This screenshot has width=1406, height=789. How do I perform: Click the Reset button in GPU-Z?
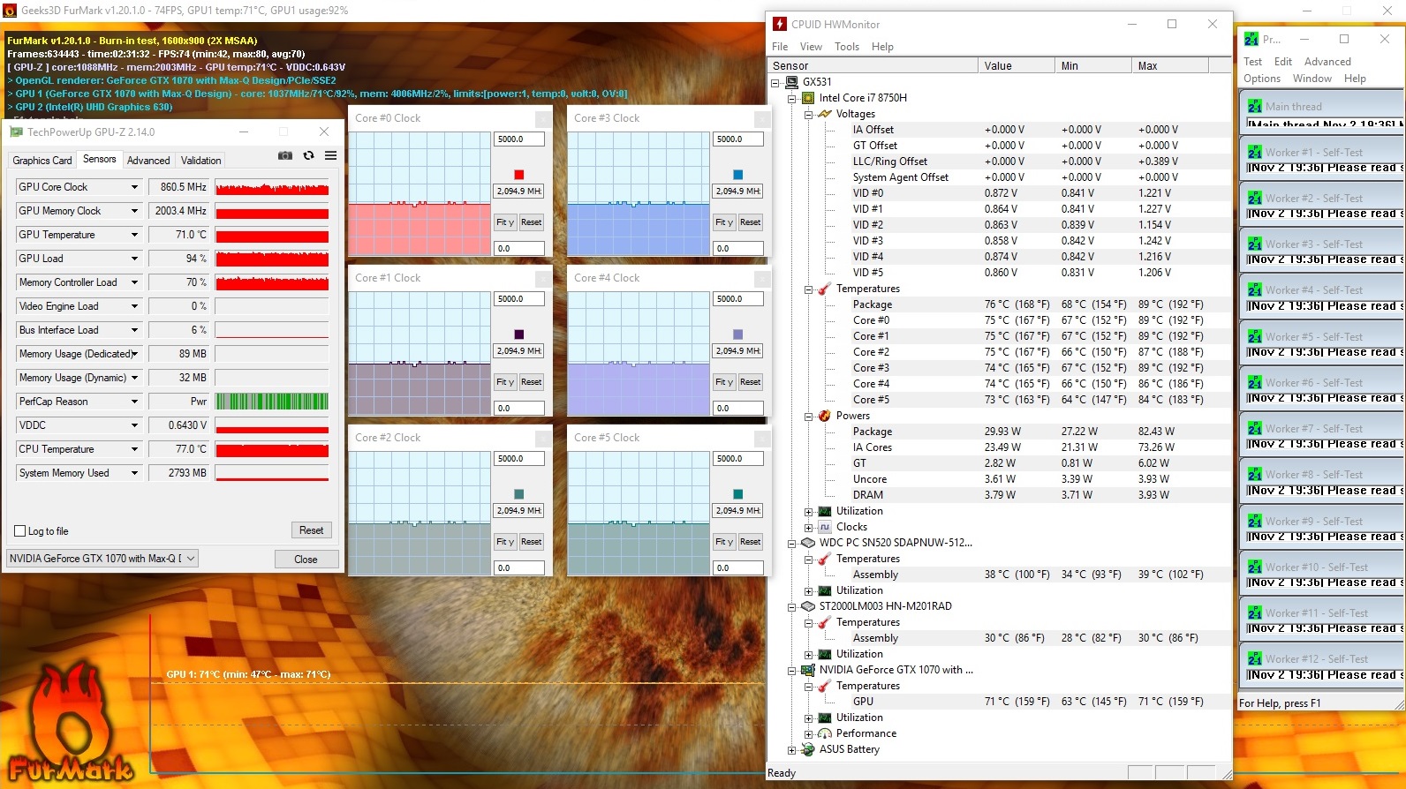[311, 530]
